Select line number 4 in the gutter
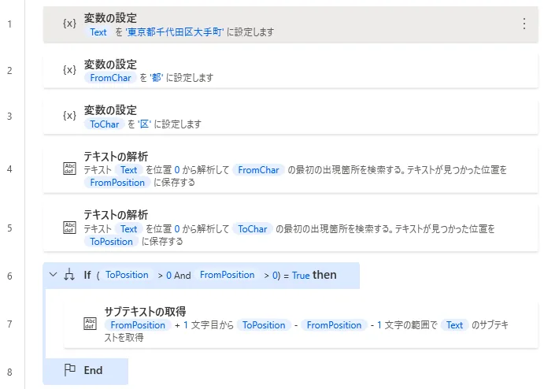This screenshot has height=389, width=544. [9, 169]
